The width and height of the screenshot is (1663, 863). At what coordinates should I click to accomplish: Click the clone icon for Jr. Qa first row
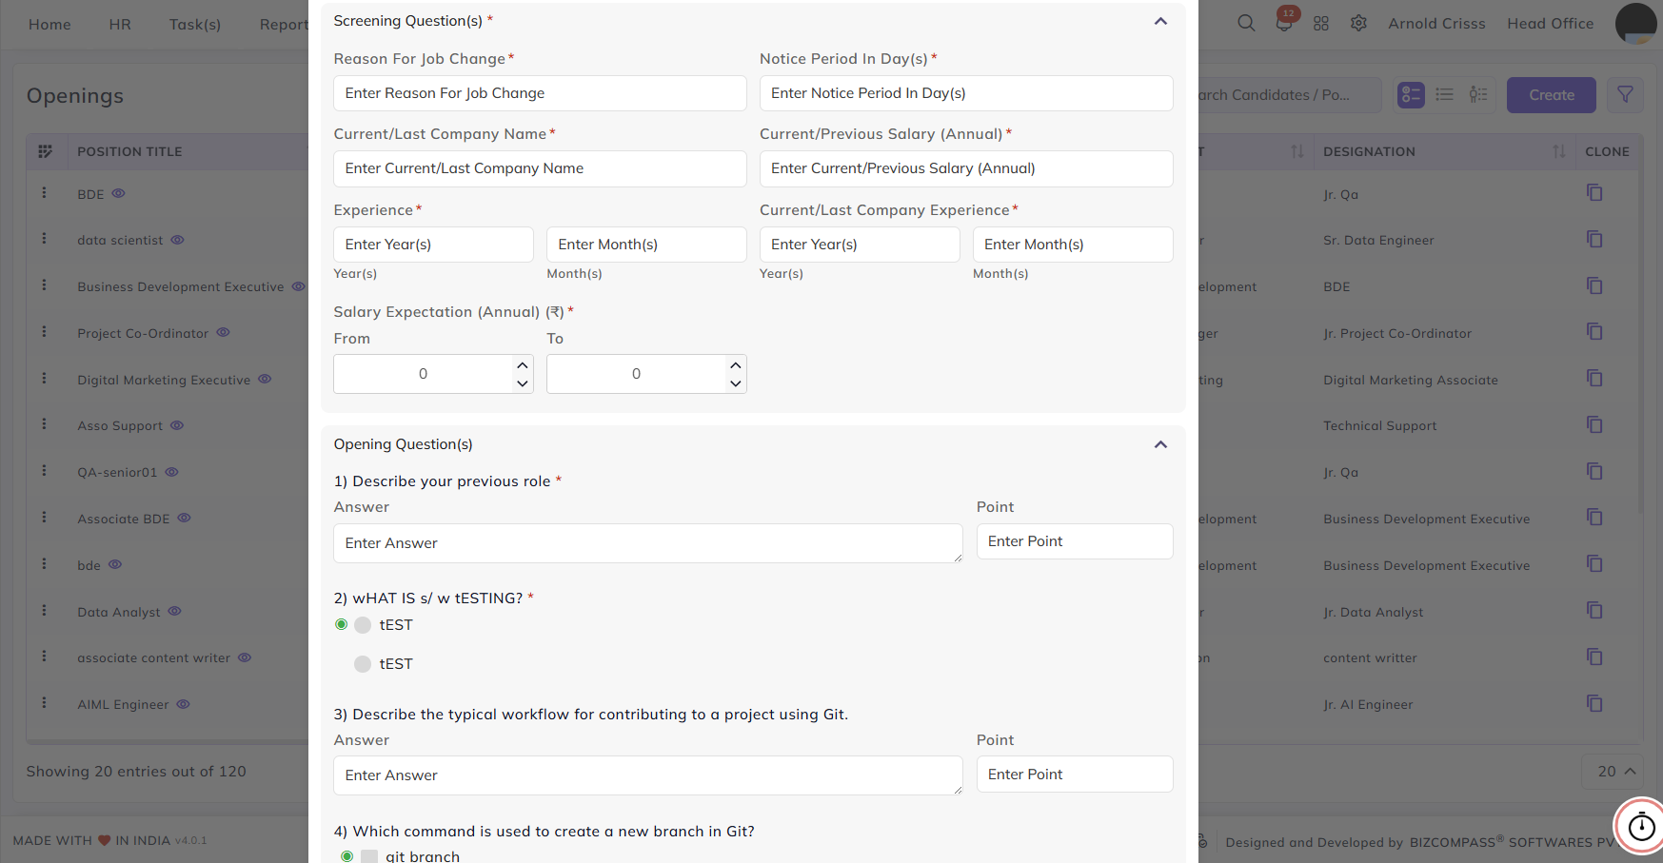point(1594,193)
